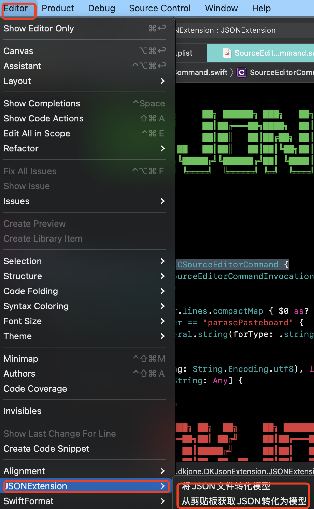Expand the Layout submenu
This screenshot has height=509, width=314.
click(x=85, y=81)
